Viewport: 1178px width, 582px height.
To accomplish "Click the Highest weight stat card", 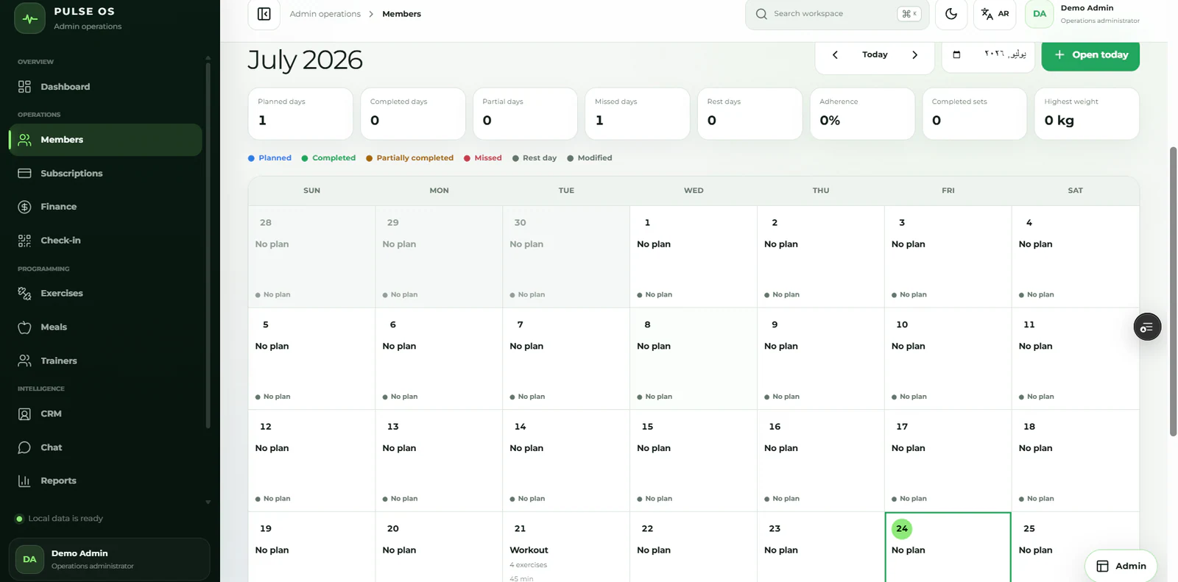I will [1087, 113].
